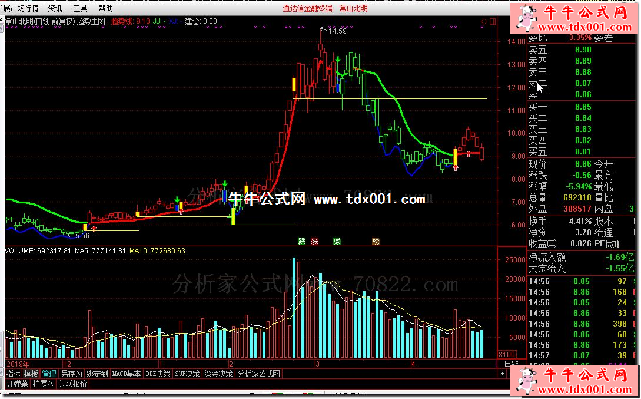
Task: Switch to the 指标 tab
Action: tap(13, 374)
